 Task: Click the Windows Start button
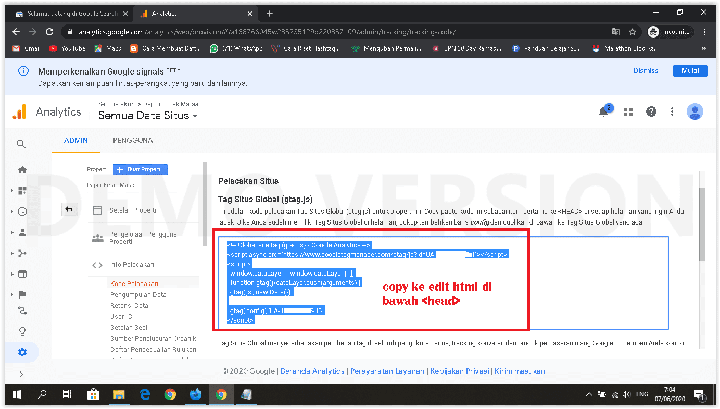point(17,394)
